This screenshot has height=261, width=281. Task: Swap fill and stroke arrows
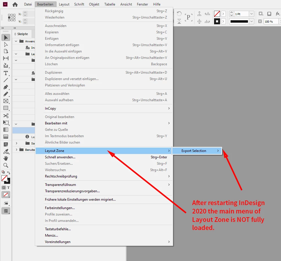tap(9, 173)
